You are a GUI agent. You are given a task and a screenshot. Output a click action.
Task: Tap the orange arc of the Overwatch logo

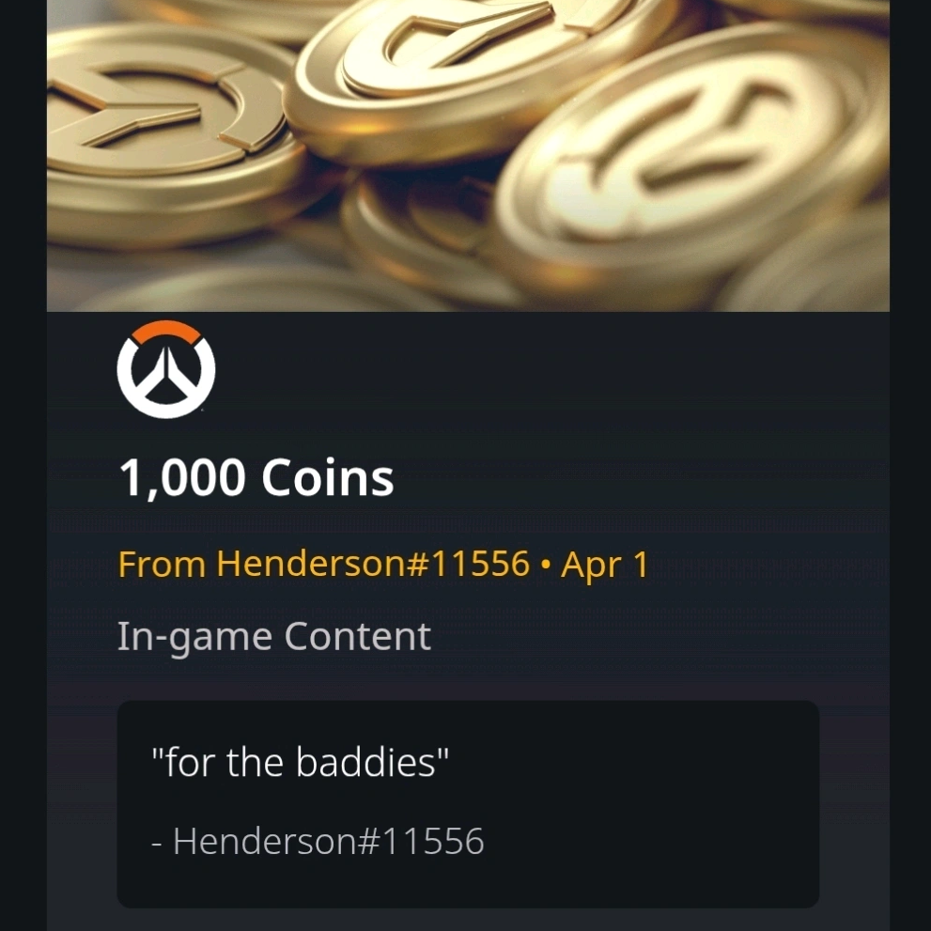(x=166, y=332)
